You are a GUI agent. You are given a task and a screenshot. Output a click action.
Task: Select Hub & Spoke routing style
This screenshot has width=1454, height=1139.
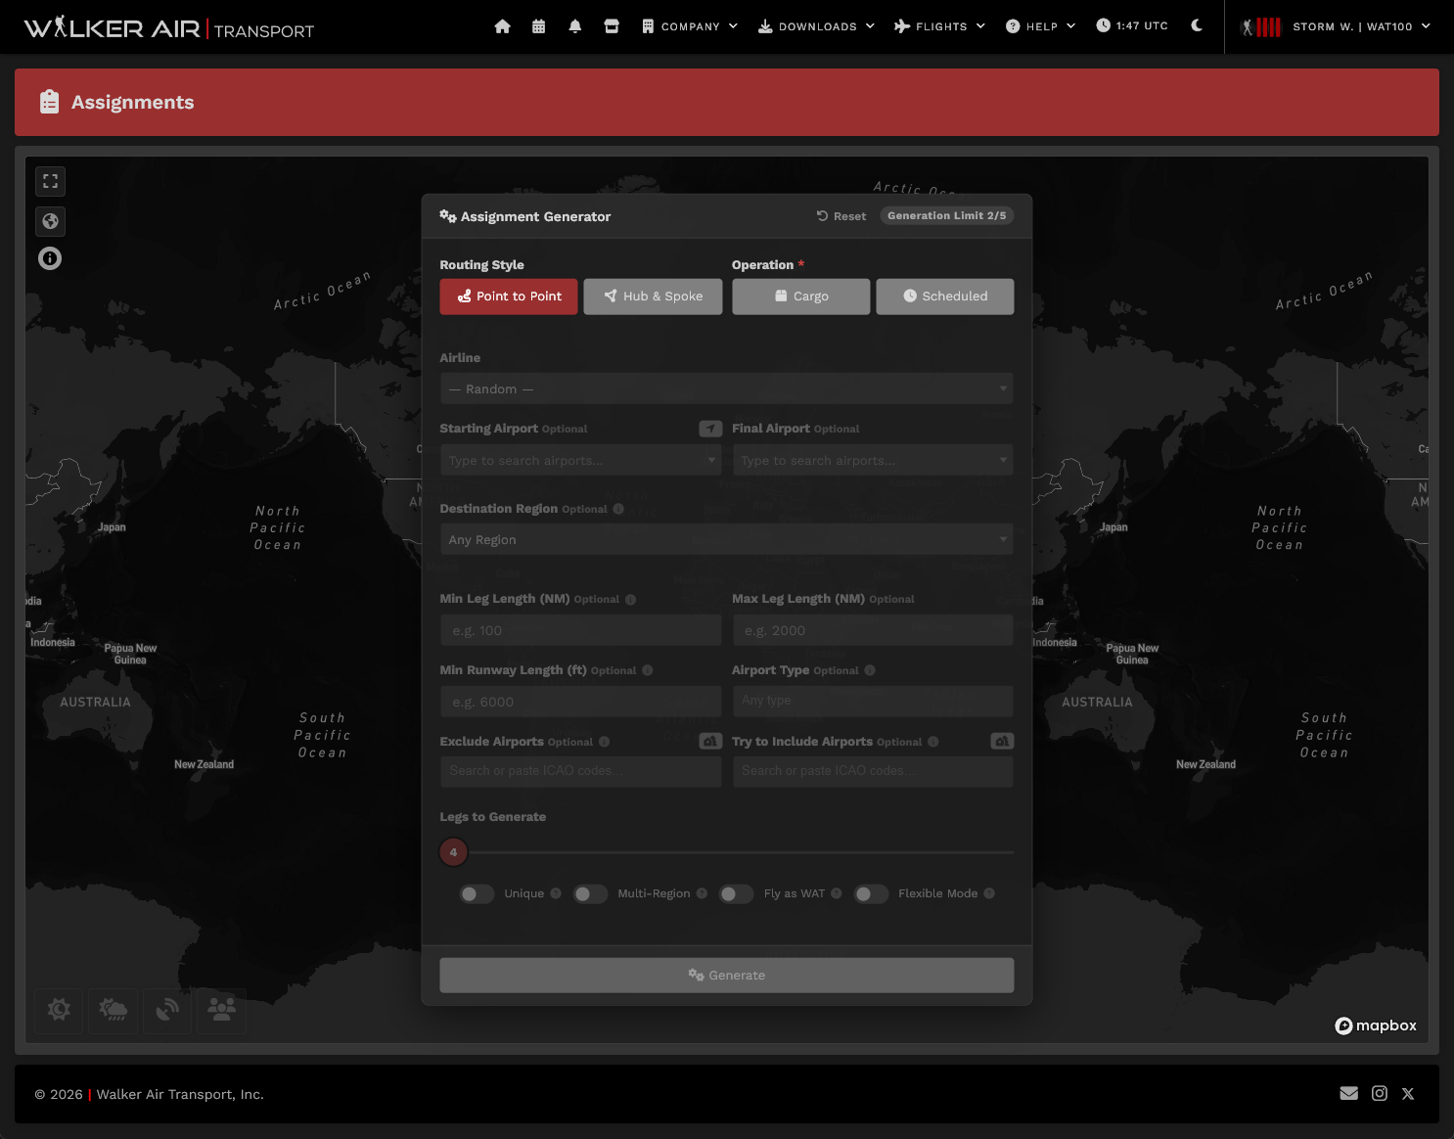(653, 296)
